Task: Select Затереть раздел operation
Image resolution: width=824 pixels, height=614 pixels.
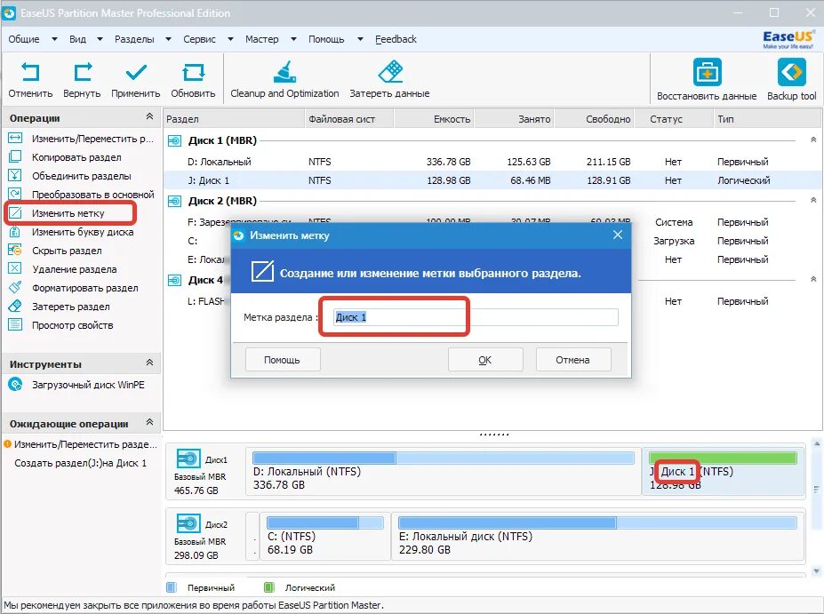Action: click(60, 307)
